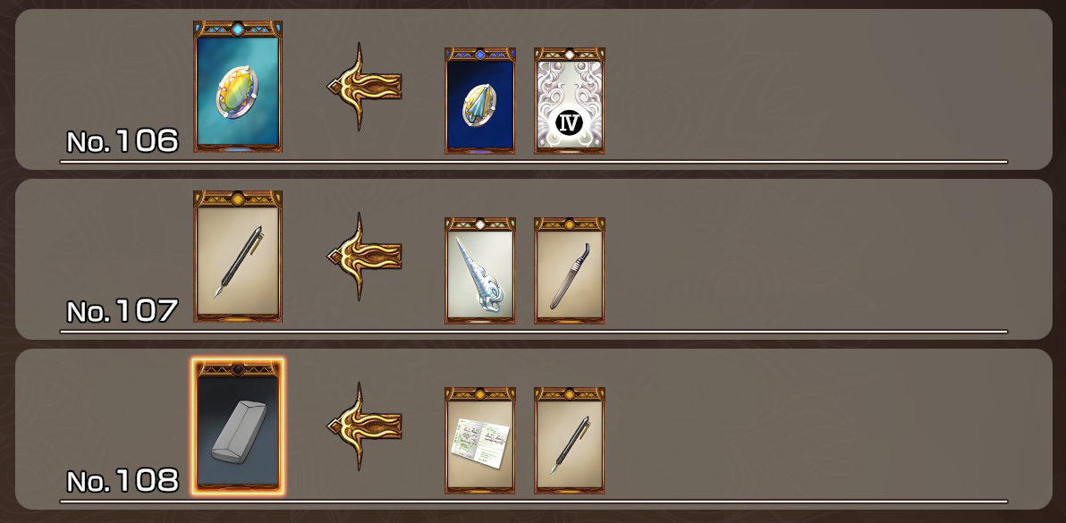This screenshot has height=523, width=1066.
Task: Click the golden arrow in row No.107
Action: (x=364, y=256)
